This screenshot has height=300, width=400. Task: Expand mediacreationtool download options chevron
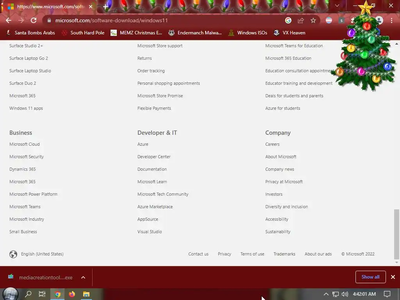pos(83,277)
